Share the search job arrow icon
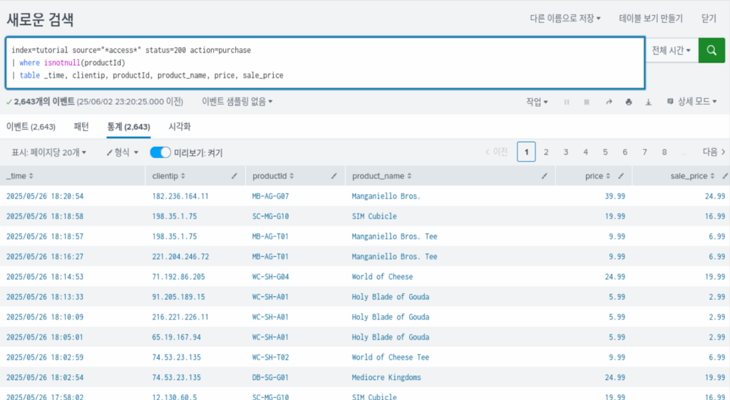Viewport: 730px width, 400px height. 609,102
